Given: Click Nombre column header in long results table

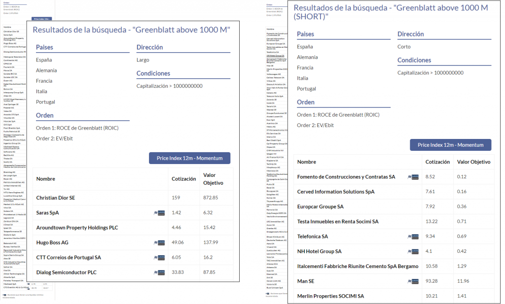Looking at the screenshot, I should [x=45, y=179].
